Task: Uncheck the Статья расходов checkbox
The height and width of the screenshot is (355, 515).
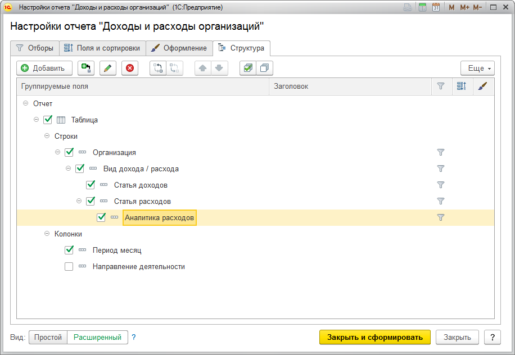Action: 91,201
